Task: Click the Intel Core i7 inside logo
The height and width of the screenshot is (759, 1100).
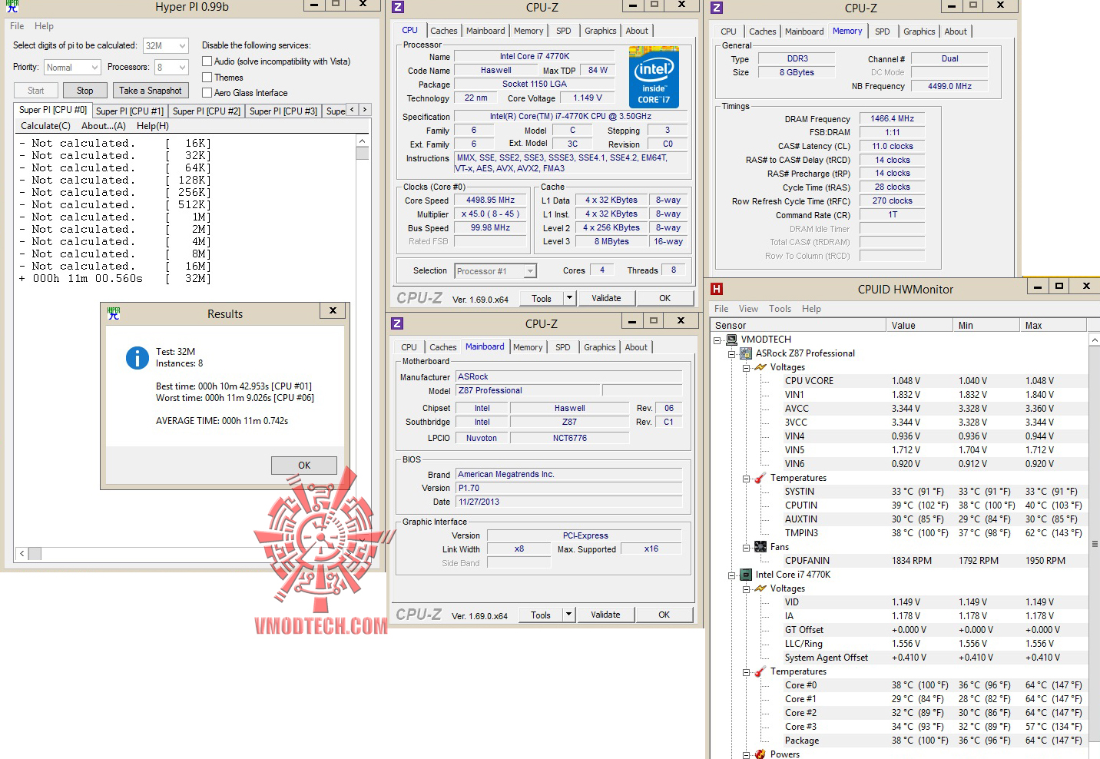Action: [654, 77]
